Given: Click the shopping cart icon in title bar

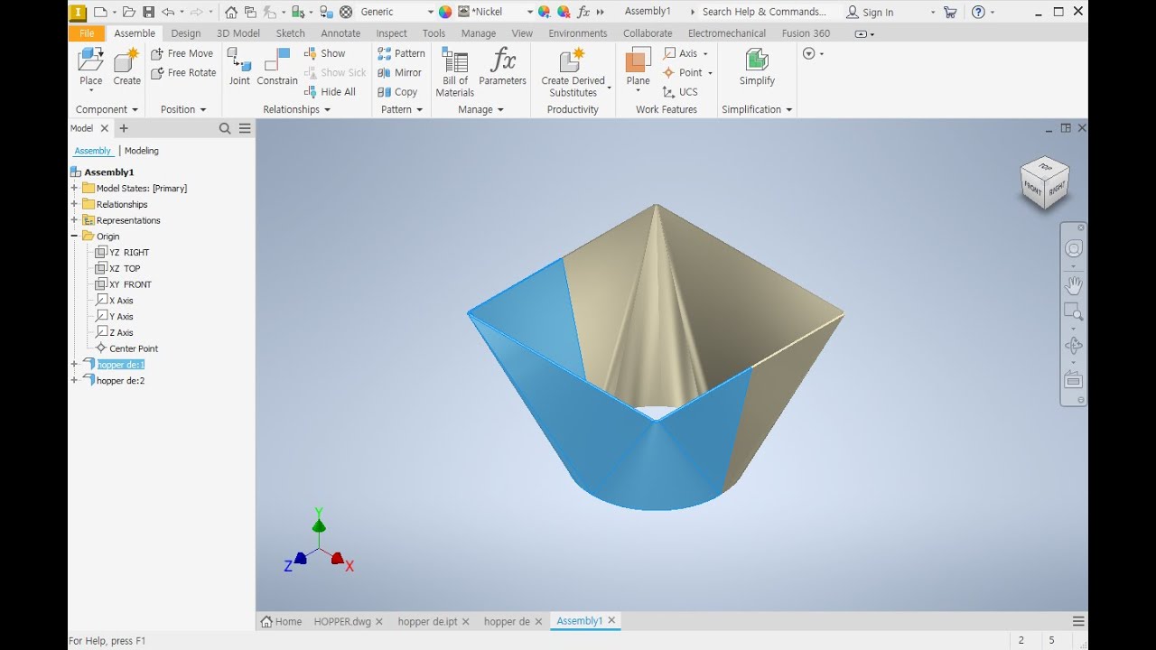Looking at the screenshot, I should coord(950,12).
